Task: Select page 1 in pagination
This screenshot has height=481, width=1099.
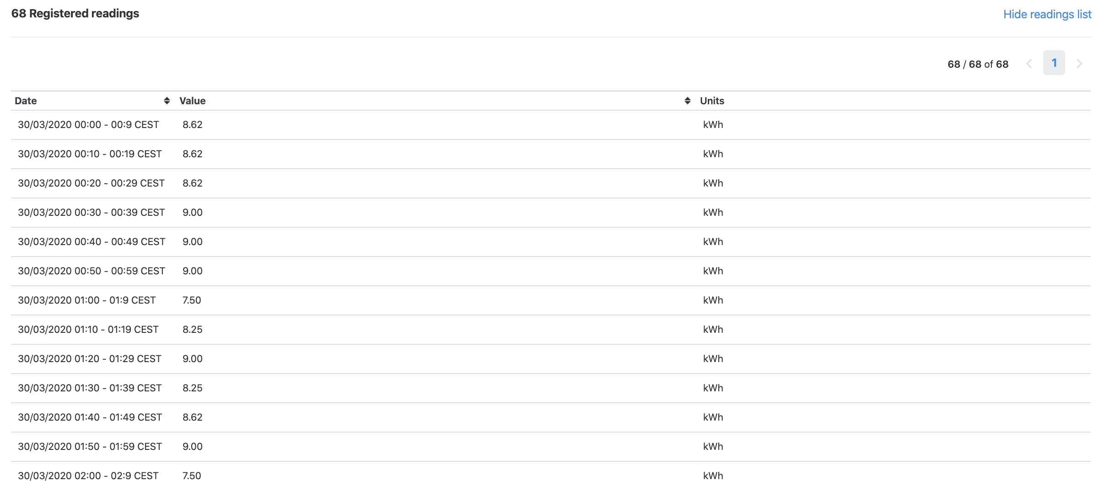Action: (x=1054, y=63)
